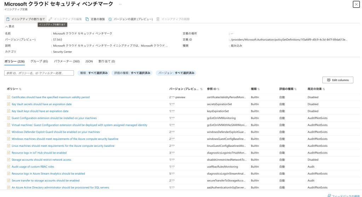The width and height of the screenshot is (362, 197).
Task: Sort by ポリシー column sort arrows
Action: click(20, 89)
